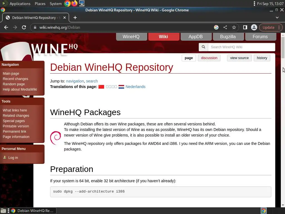Click the Update button in Chrome
The height and width of the screenshot is (214, 285).
(x=268, y=27)
